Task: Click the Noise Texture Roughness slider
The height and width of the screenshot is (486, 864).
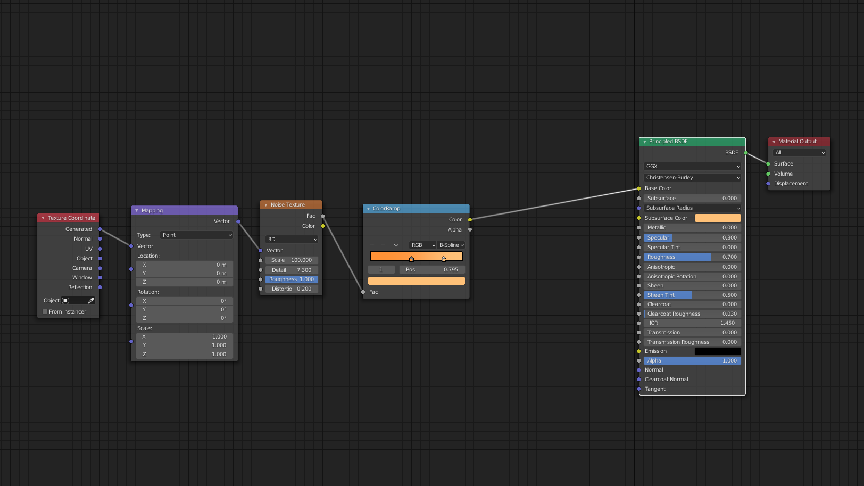Action: click(292, 279)
